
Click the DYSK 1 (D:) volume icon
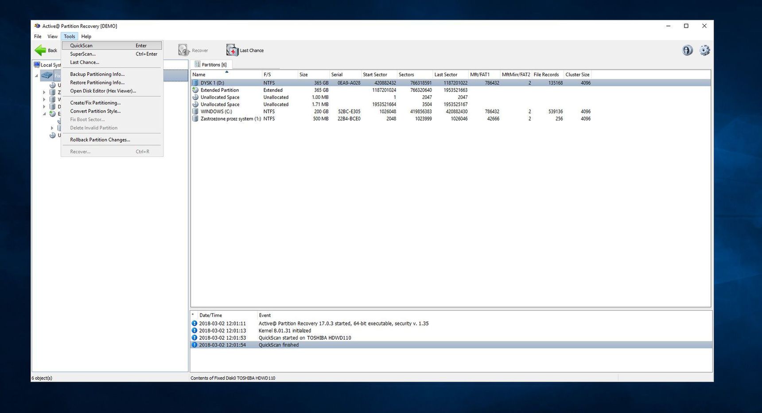click(x=195, y=83)
